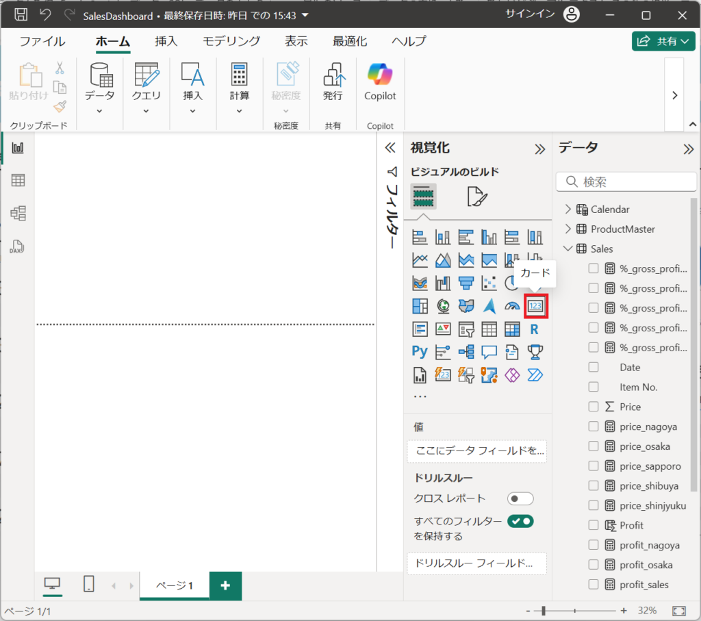Click the Python visual icon
Viewport: 701px width, 621px height.
(420, 352)
